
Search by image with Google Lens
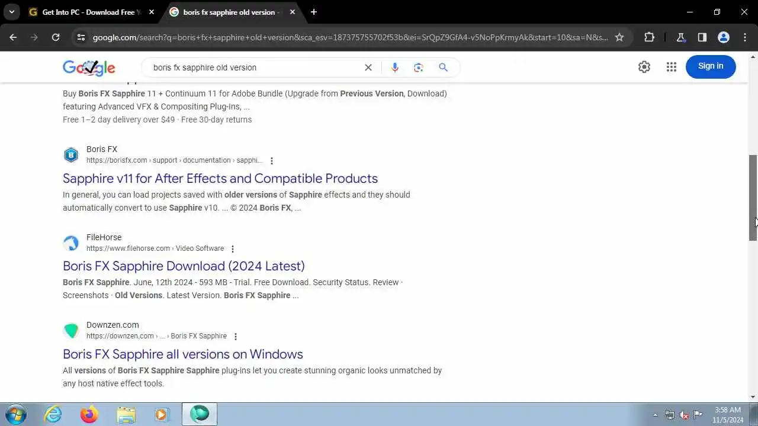[419, 67]
